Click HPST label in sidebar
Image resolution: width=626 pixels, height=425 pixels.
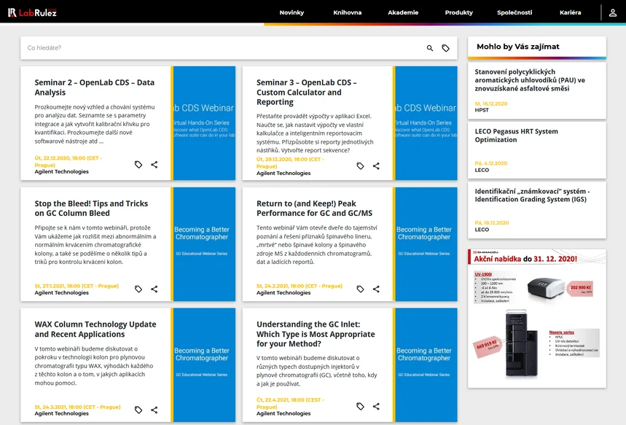click(x=482, y=110)
